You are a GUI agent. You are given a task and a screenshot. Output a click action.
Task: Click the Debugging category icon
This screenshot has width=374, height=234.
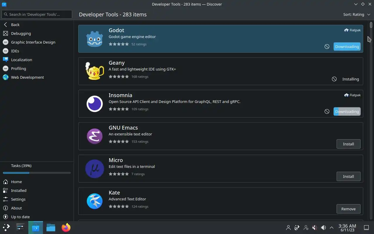coord(5,33)
